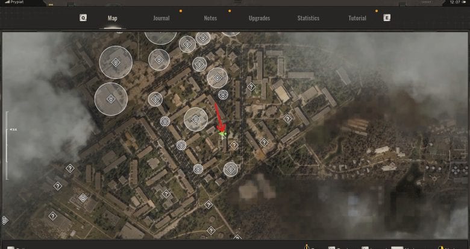Screen dimensions: 470x249
Task: Select the easternmost question-mark marker on the map
Action: pyautogui.click(x=288, y=119)
